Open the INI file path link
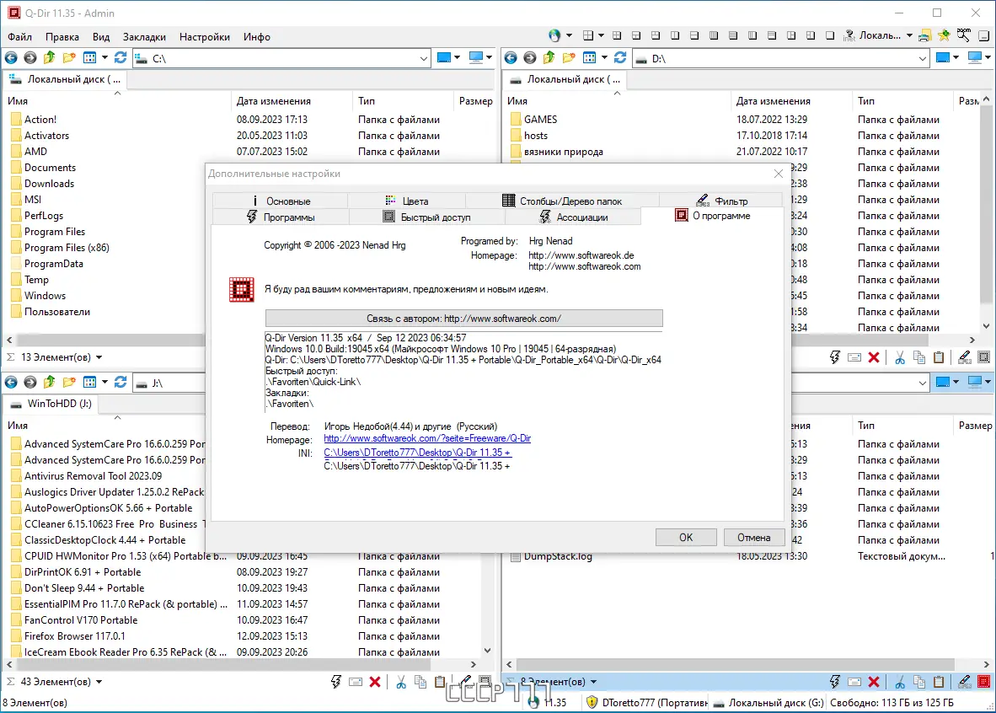The width and height of the screenshot is (996, 713). pyautogui.click(x=417, y=453)
